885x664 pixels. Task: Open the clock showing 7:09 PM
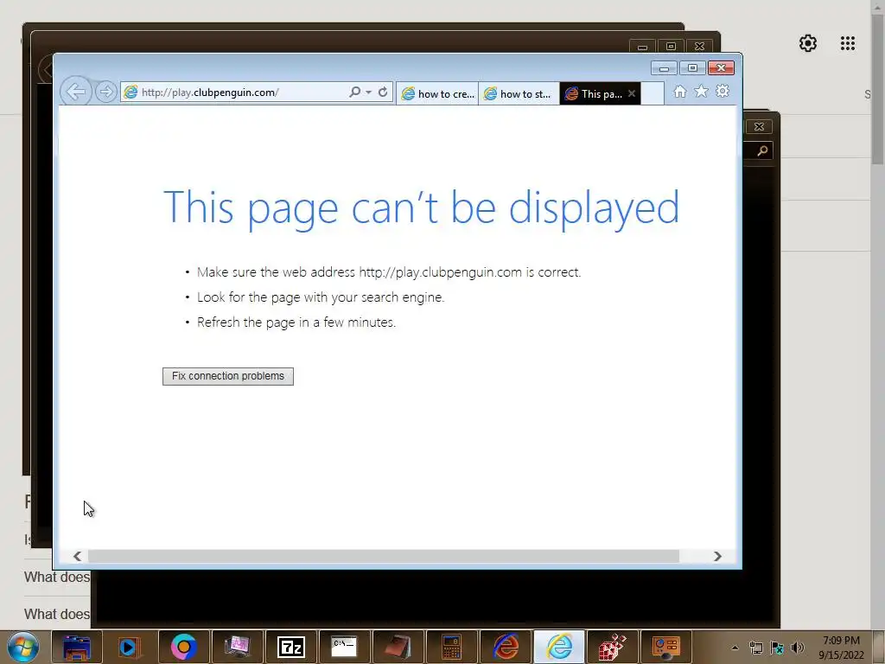(841, 648)
